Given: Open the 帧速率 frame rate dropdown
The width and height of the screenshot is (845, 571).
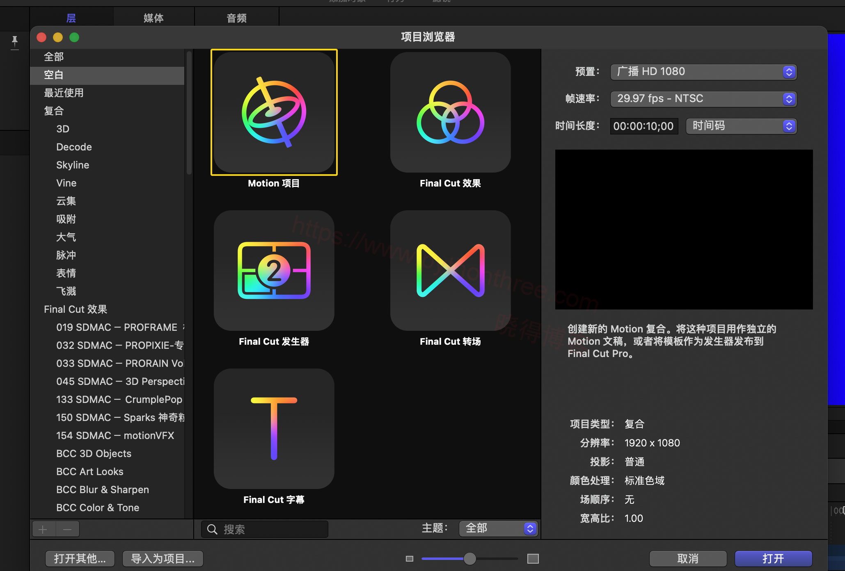Looking at the screenshot, I should pos(703,99).
